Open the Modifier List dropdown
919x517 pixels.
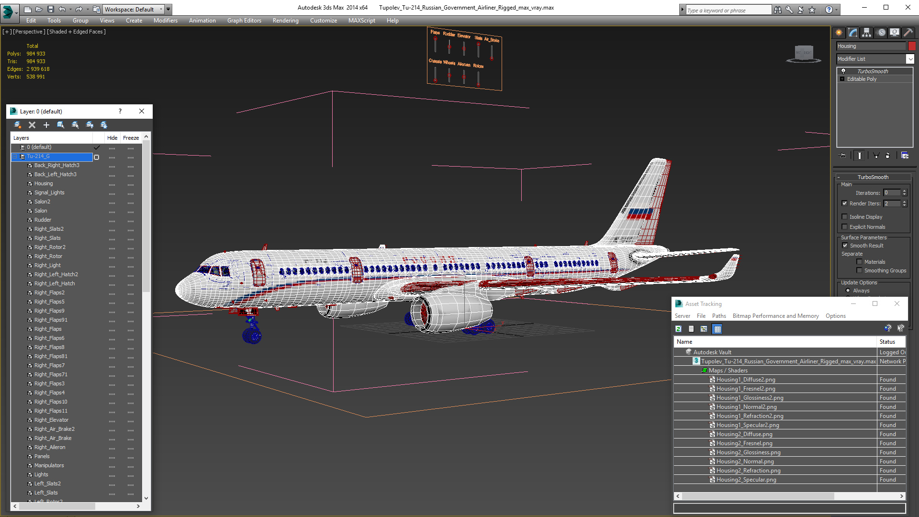910,59
